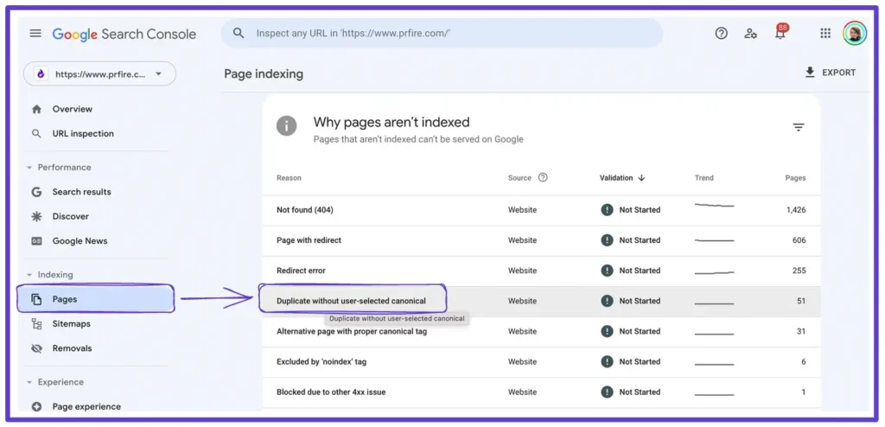This screenshot has height=427, width=885.
Task: Click the EXPORT button
Action: (x=831, y=73)
